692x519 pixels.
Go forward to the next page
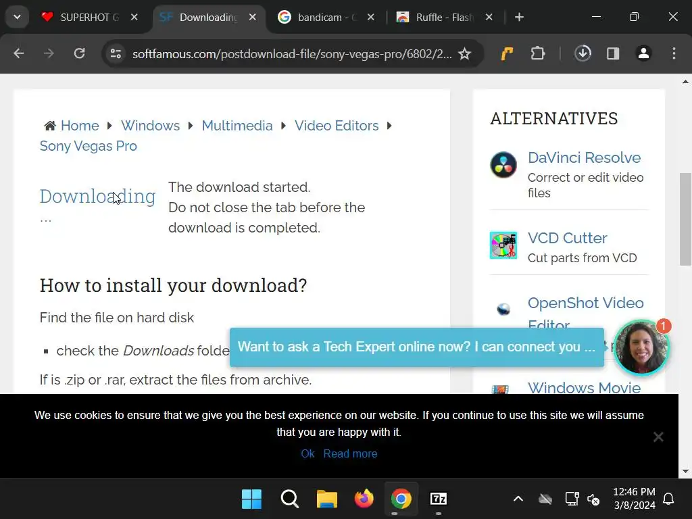coord(49,54)
